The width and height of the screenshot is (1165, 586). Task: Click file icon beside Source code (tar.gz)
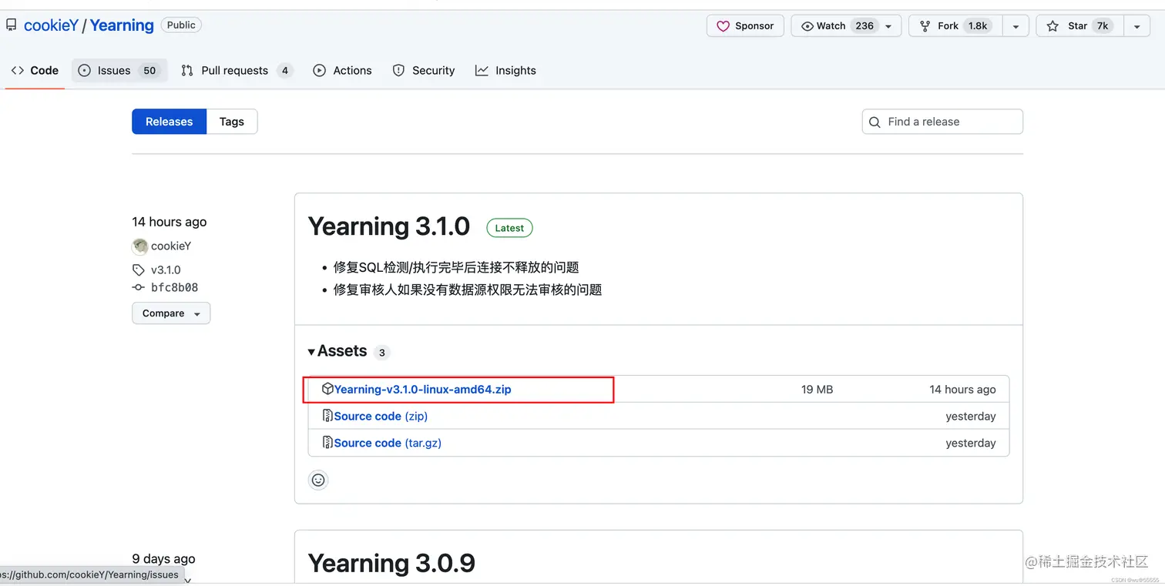327,443
